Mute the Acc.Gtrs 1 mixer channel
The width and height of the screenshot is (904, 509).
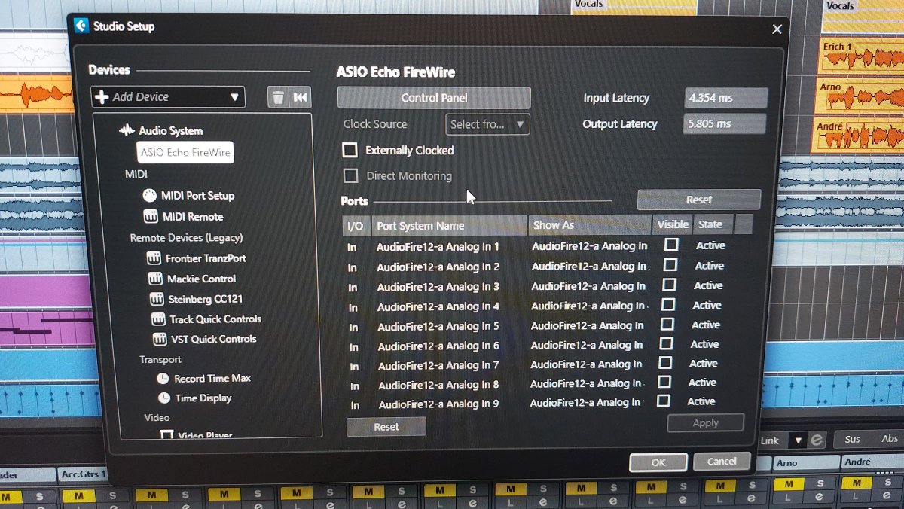point(78,495)
